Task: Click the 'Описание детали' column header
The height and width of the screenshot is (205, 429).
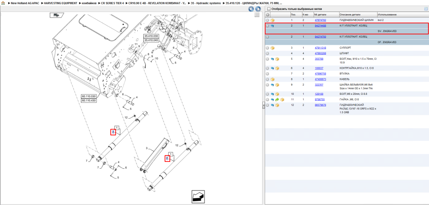Action: [358, 15]
